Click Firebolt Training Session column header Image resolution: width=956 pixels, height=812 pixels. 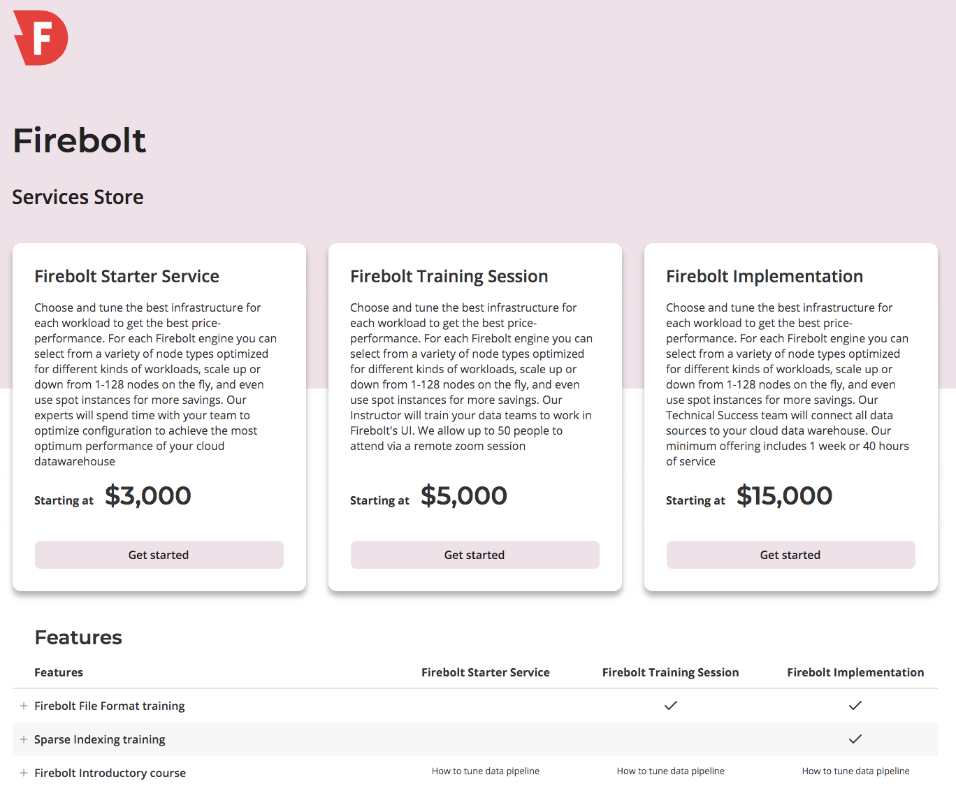(x=670, y=672)
